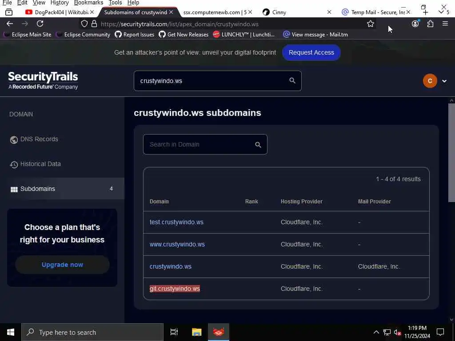
Task: Open the extensions puzzle icon
Action: click(x=430, y=24)
